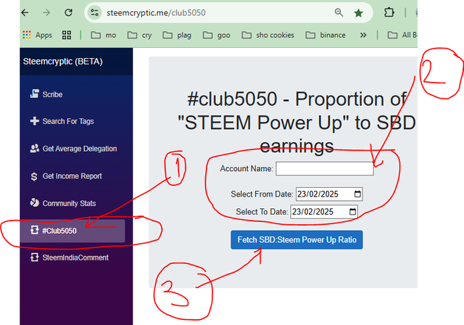Image resolution: width=464 pixels, height=325 pixels.
Task: Click the tab groups grid icon
Action: coord(67,35)
